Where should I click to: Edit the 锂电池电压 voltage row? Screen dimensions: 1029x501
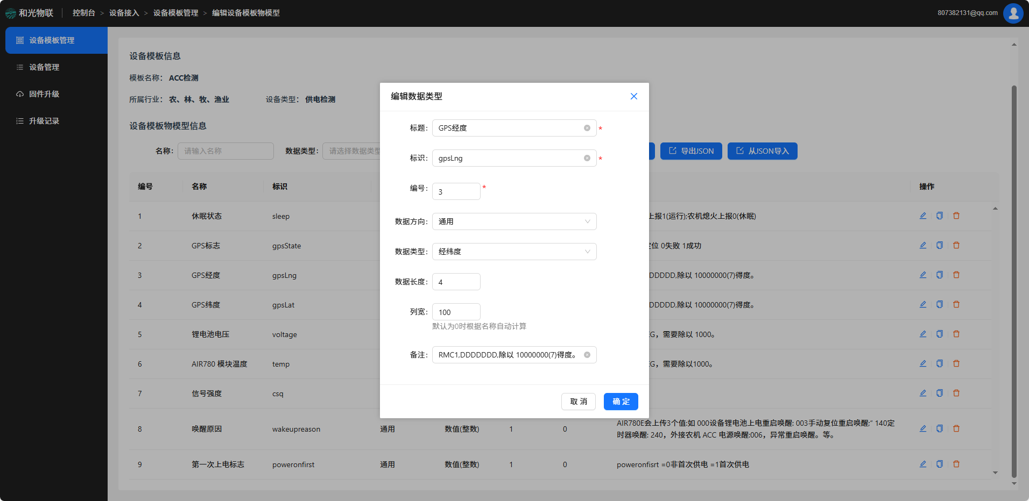(923, 334)
